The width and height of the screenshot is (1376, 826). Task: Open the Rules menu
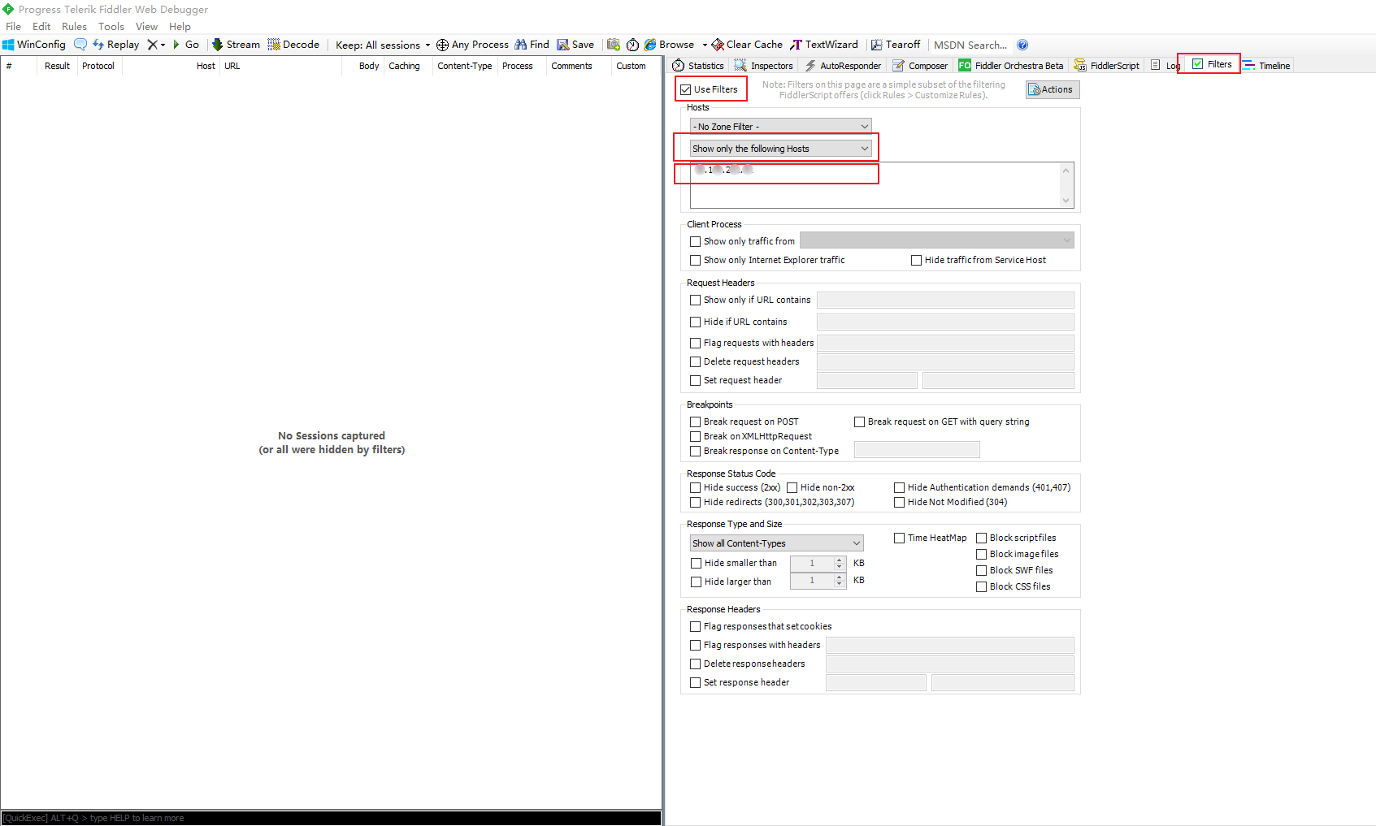(x=74, y=27)
